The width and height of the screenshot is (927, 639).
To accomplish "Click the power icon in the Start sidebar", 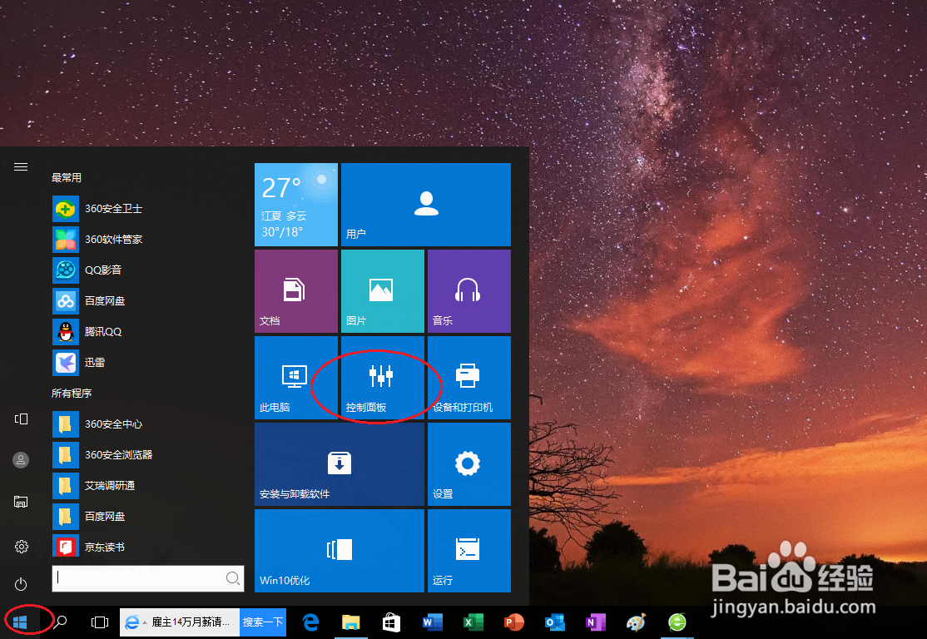I will click(21, 585).
